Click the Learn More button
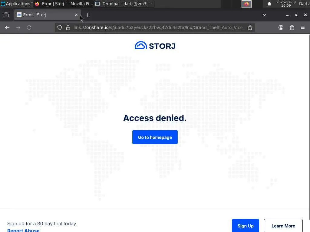This screenshot has height=232, width=310. [x=283, y=226]
